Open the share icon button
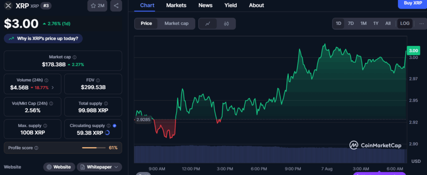This screenshot has height=175, width=427. (x=116, y=6)
